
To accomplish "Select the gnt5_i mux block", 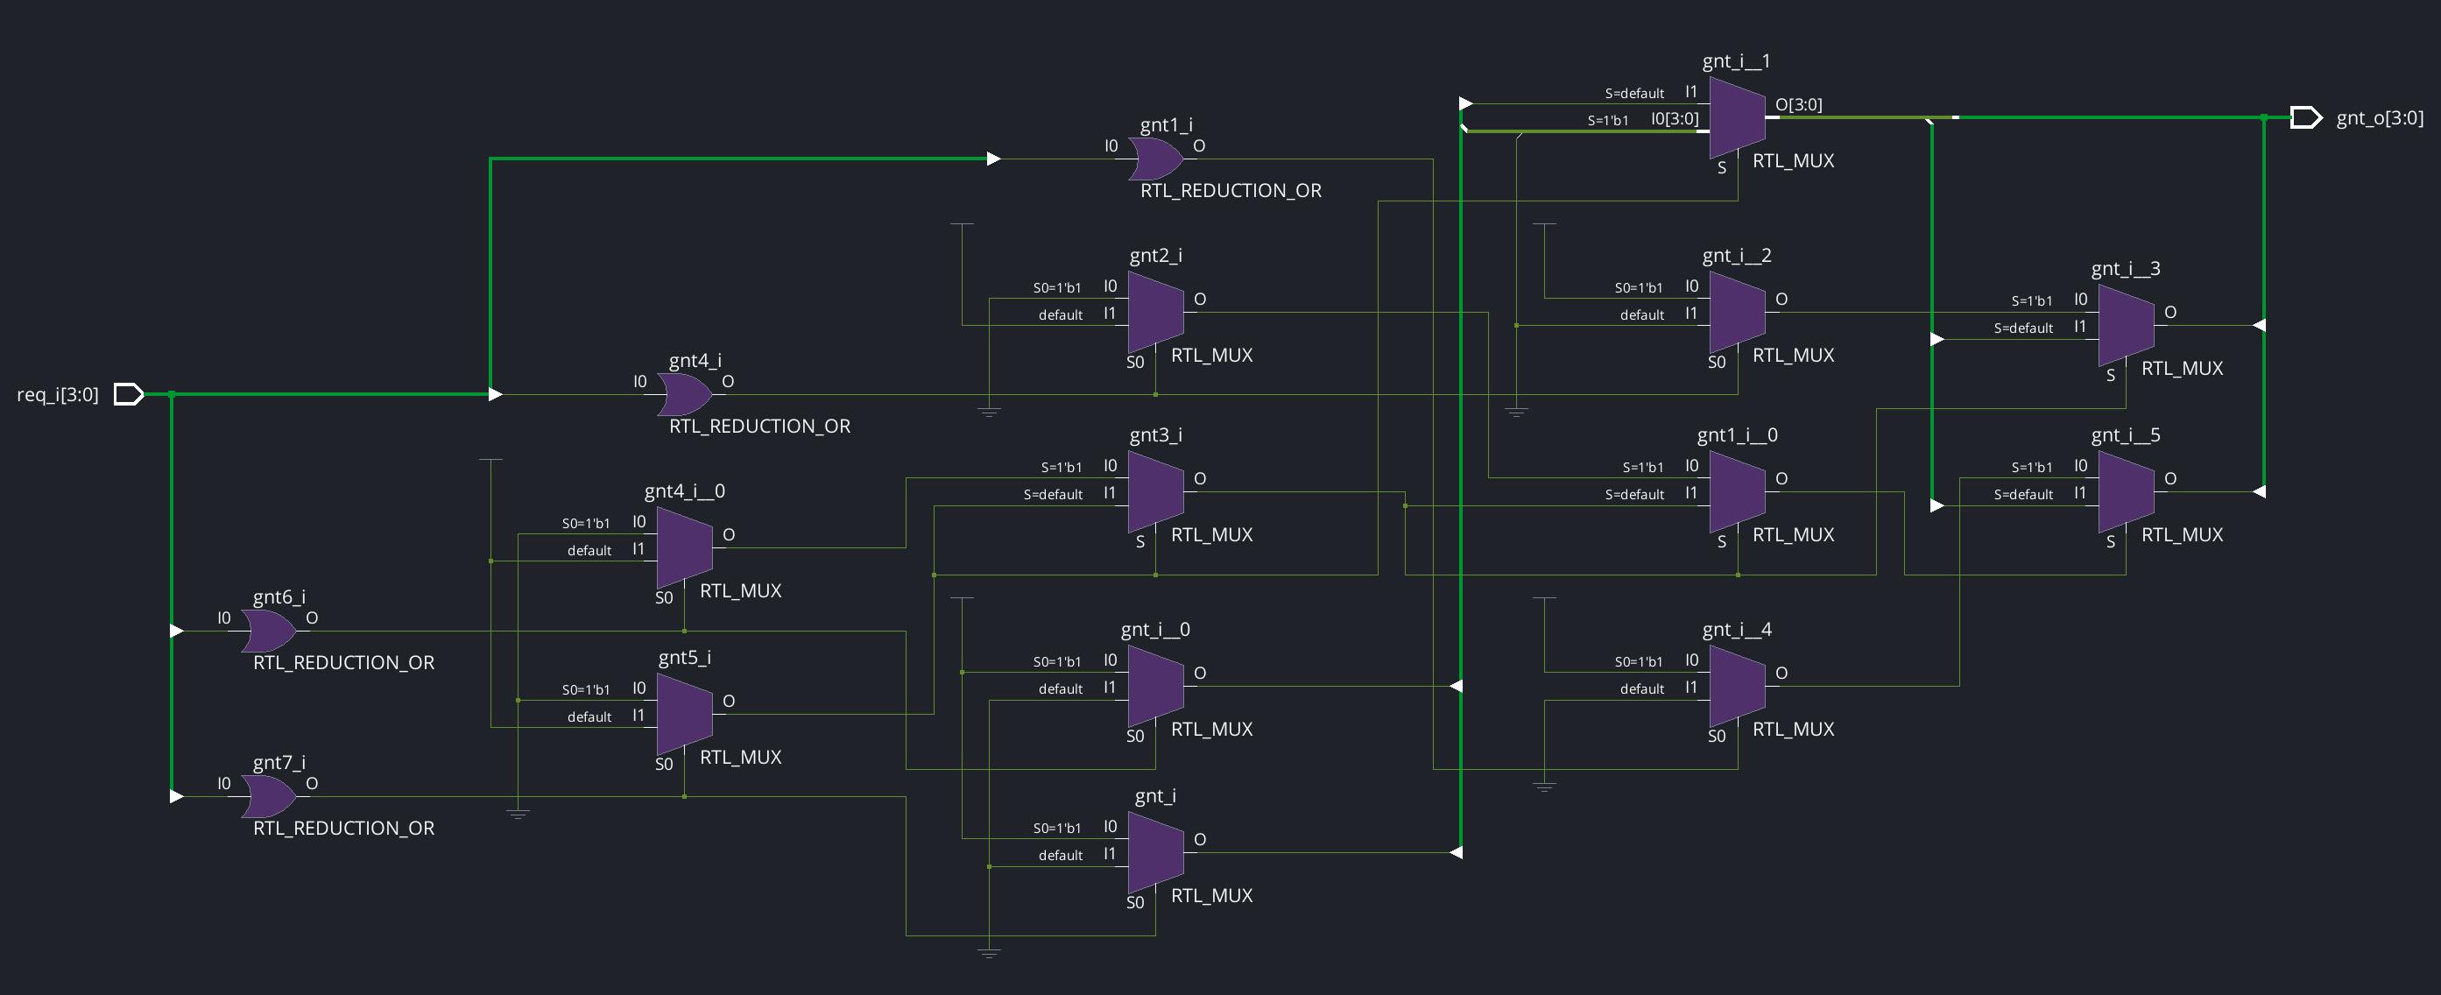I will tap(684, 714).
